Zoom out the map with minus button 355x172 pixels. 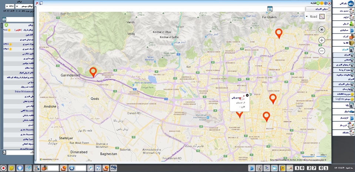(x=322, y=51)
